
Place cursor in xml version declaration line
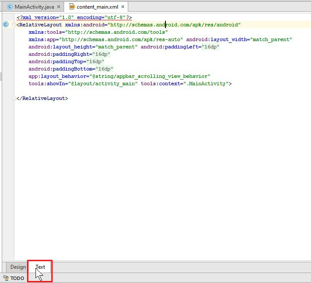click(x=75, y=17)
